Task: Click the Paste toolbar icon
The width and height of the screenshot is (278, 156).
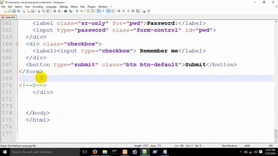Action: (48, 11)
